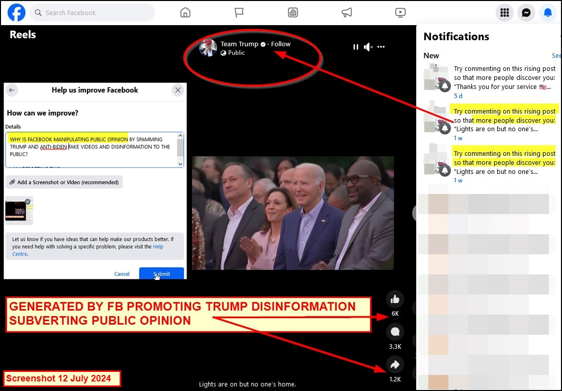Click the Reels heading
562x391 pixels.
(23, 35)
